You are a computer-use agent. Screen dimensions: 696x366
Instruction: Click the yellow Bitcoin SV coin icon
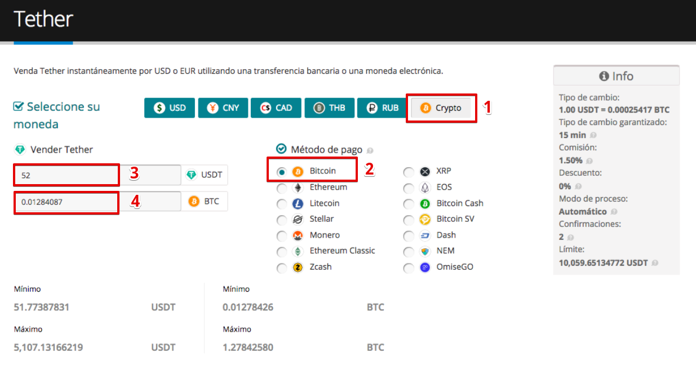tap(425, 220)
